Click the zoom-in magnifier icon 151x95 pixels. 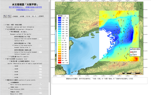coord(5,16)
